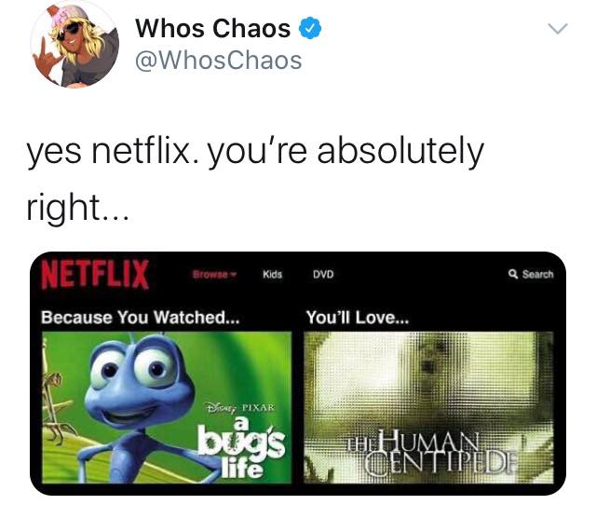Open The Human Centipede thumbnail
Viewport: 596px width, 532px height.
(x=428, y=407)
